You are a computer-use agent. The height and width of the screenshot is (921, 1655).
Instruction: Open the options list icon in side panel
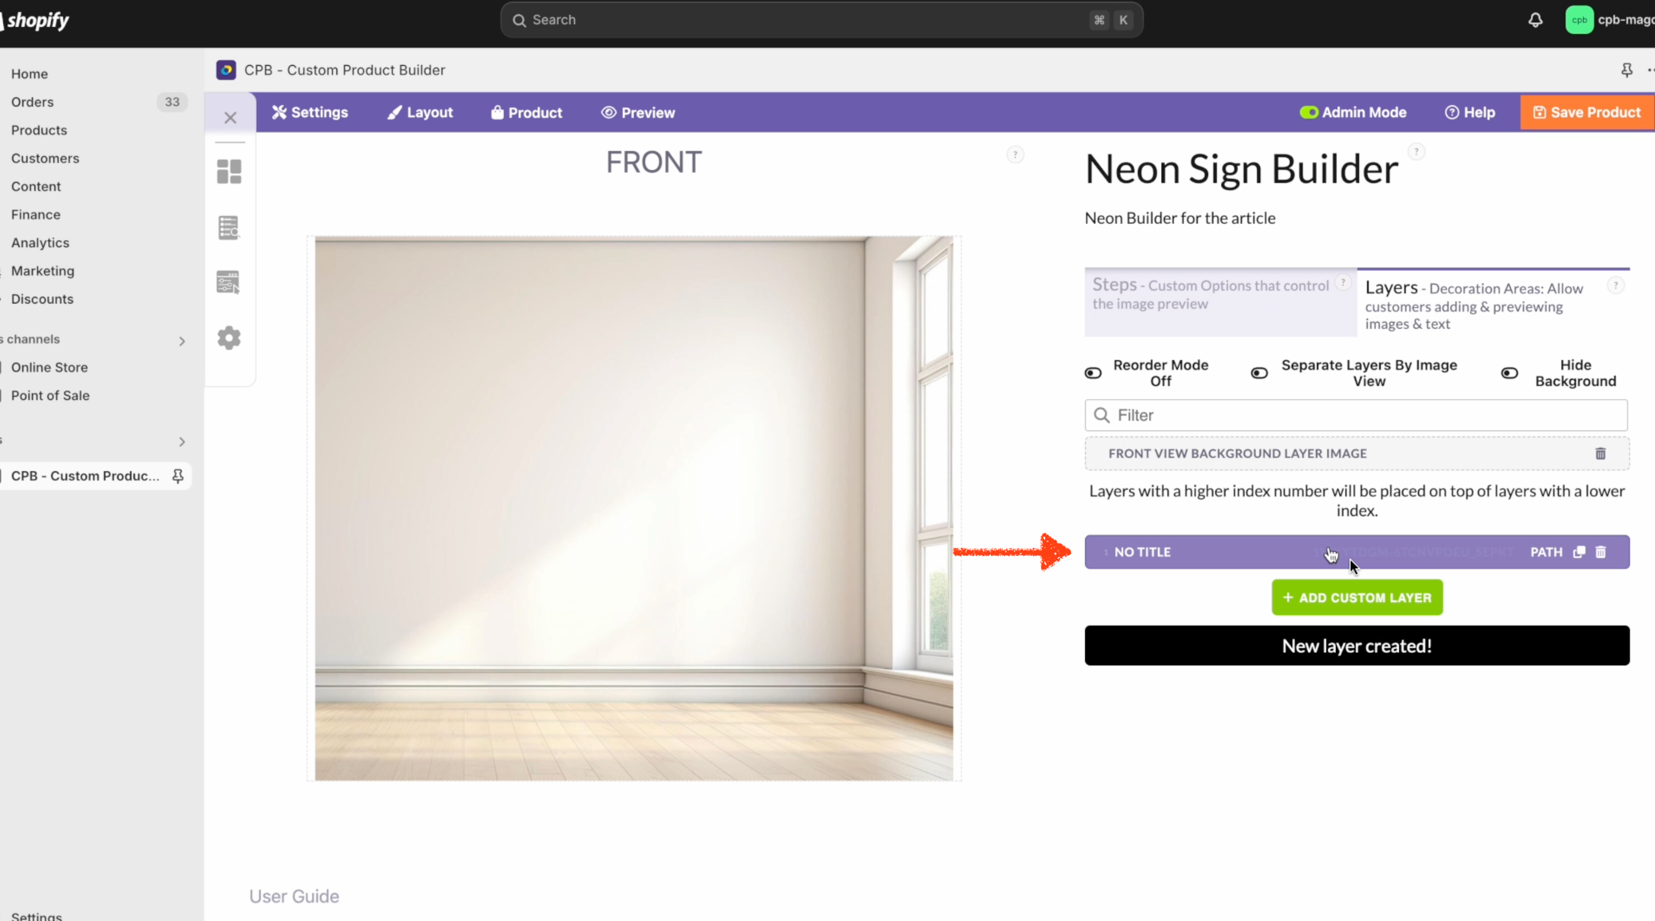click(x=229, y=227)
